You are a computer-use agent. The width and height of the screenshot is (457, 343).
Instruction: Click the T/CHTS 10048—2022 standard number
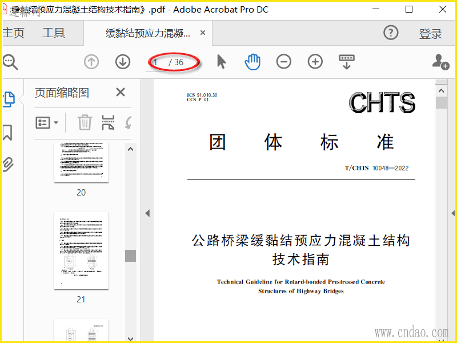(376, 168)
